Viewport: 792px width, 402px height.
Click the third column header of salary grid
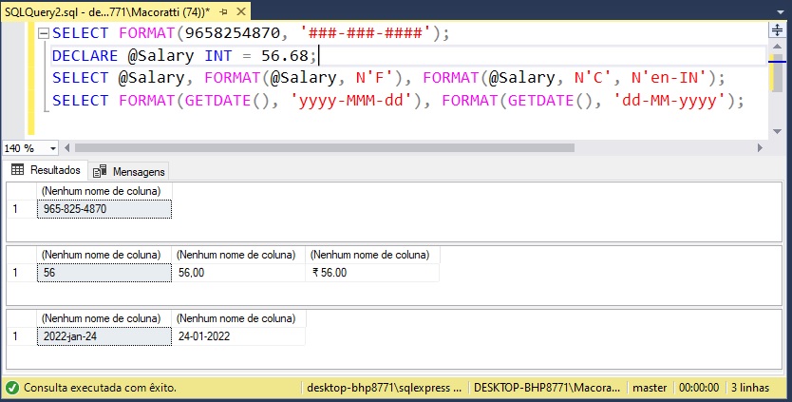tap(373, 255)
